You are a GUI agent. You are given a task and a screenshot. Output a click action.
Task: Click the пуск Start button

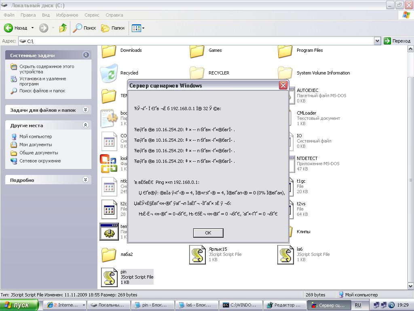[19, 305]
